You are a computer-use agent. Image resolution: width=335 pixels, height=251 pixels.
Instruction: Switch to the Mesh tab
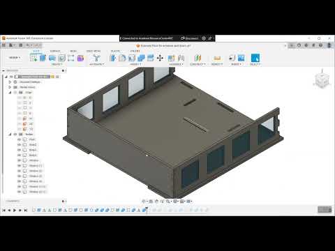tap(73, 51)
